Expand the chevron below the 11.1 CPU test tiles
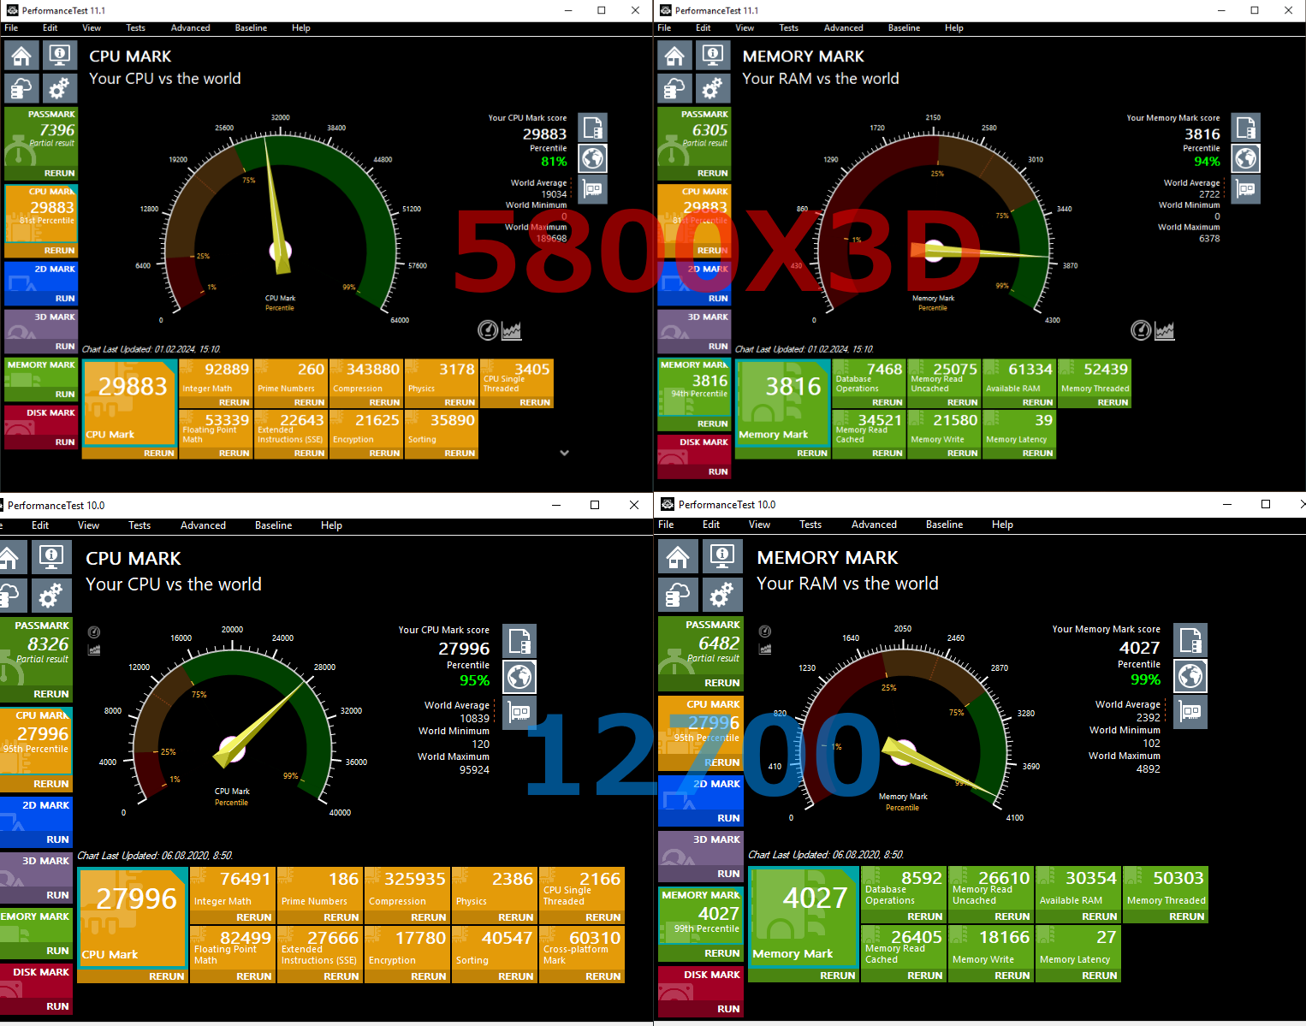 coord(564,453)
